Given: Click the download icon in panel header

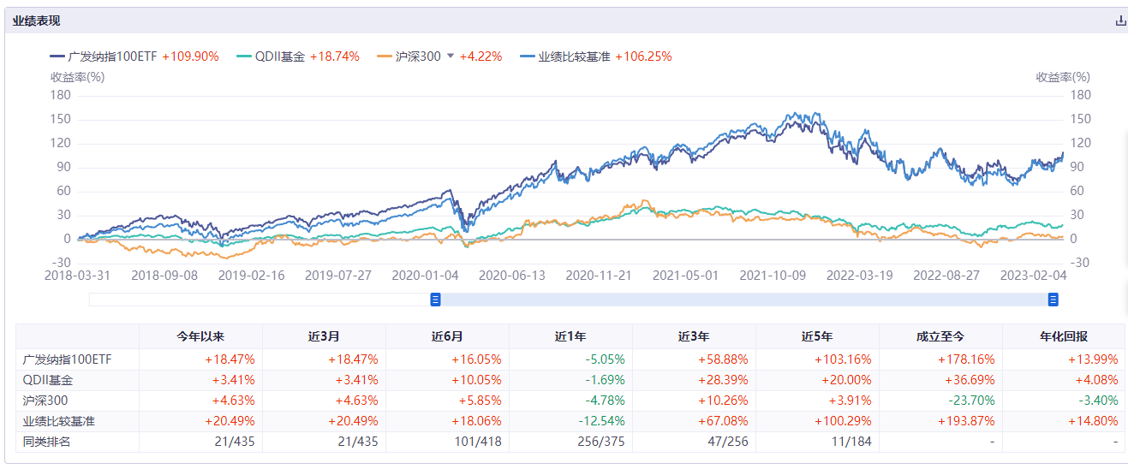Looking at the screenshot, I should point(1120,21).
